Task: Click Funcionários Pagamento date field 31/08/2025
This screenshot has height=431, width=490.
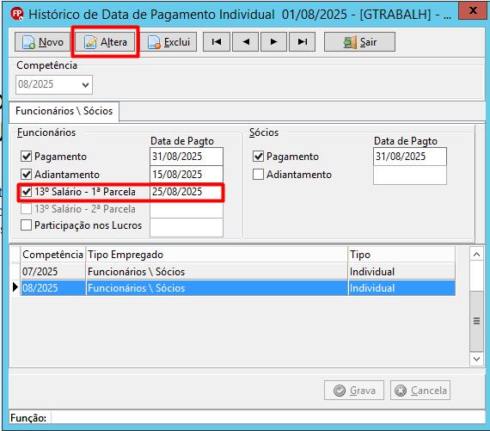Action: (187, 157)
